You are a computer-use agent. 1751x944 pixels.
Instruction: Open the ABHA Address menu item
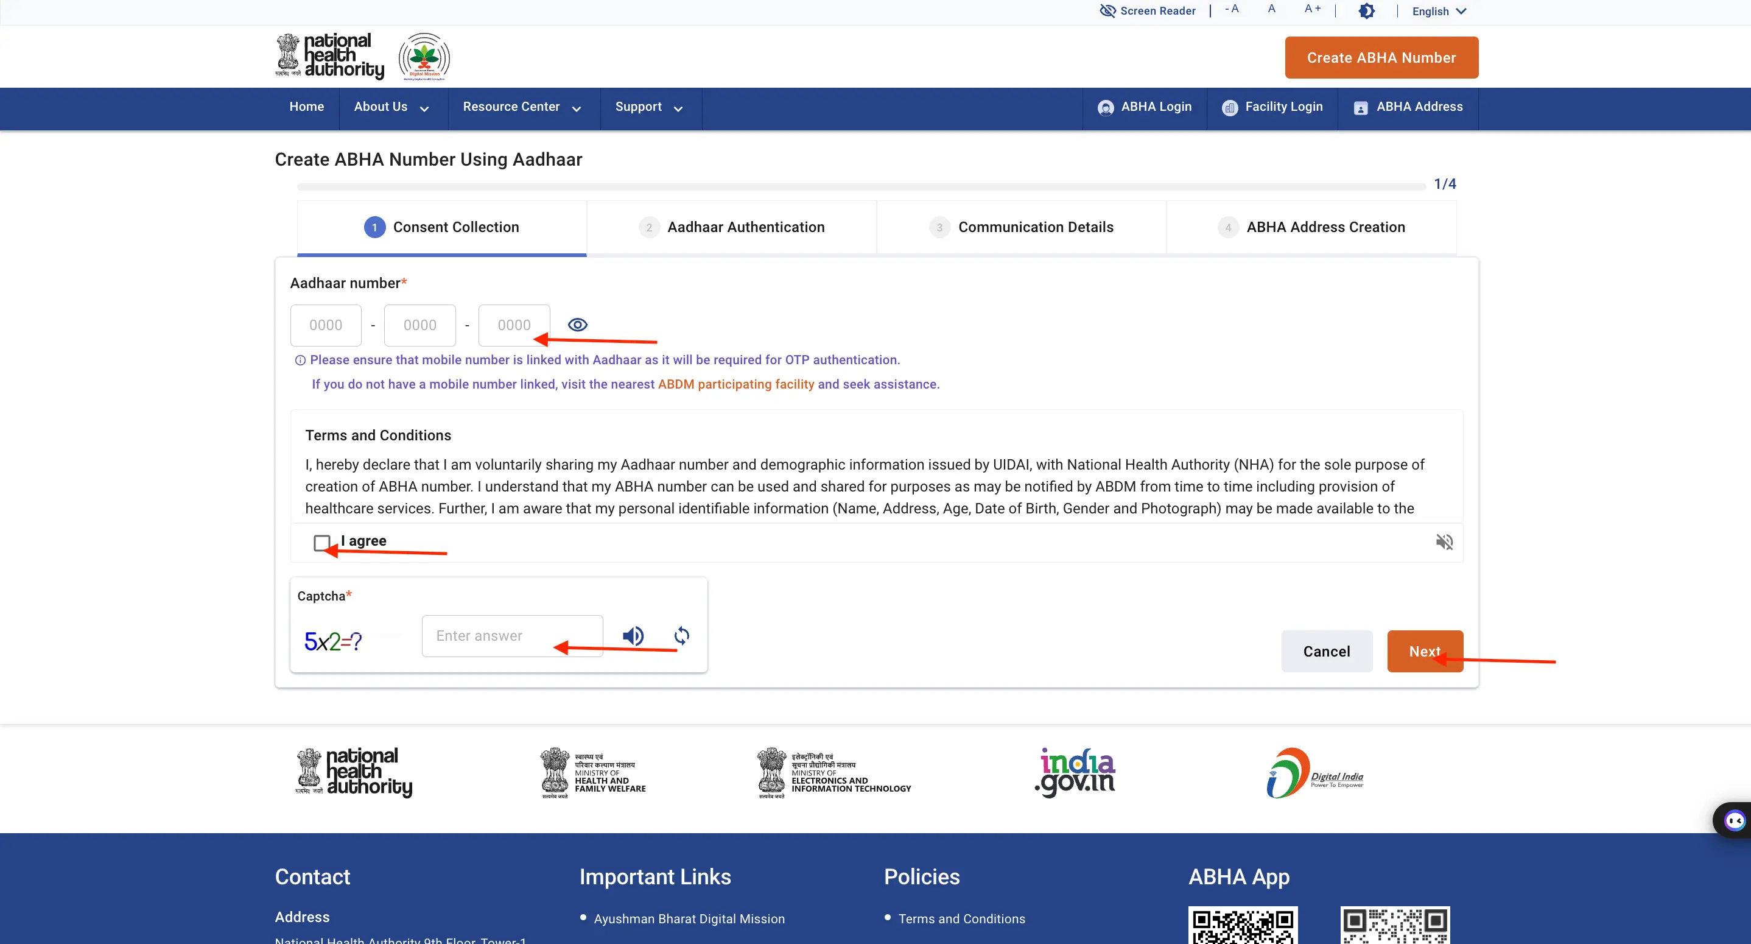coord(1408,107)
